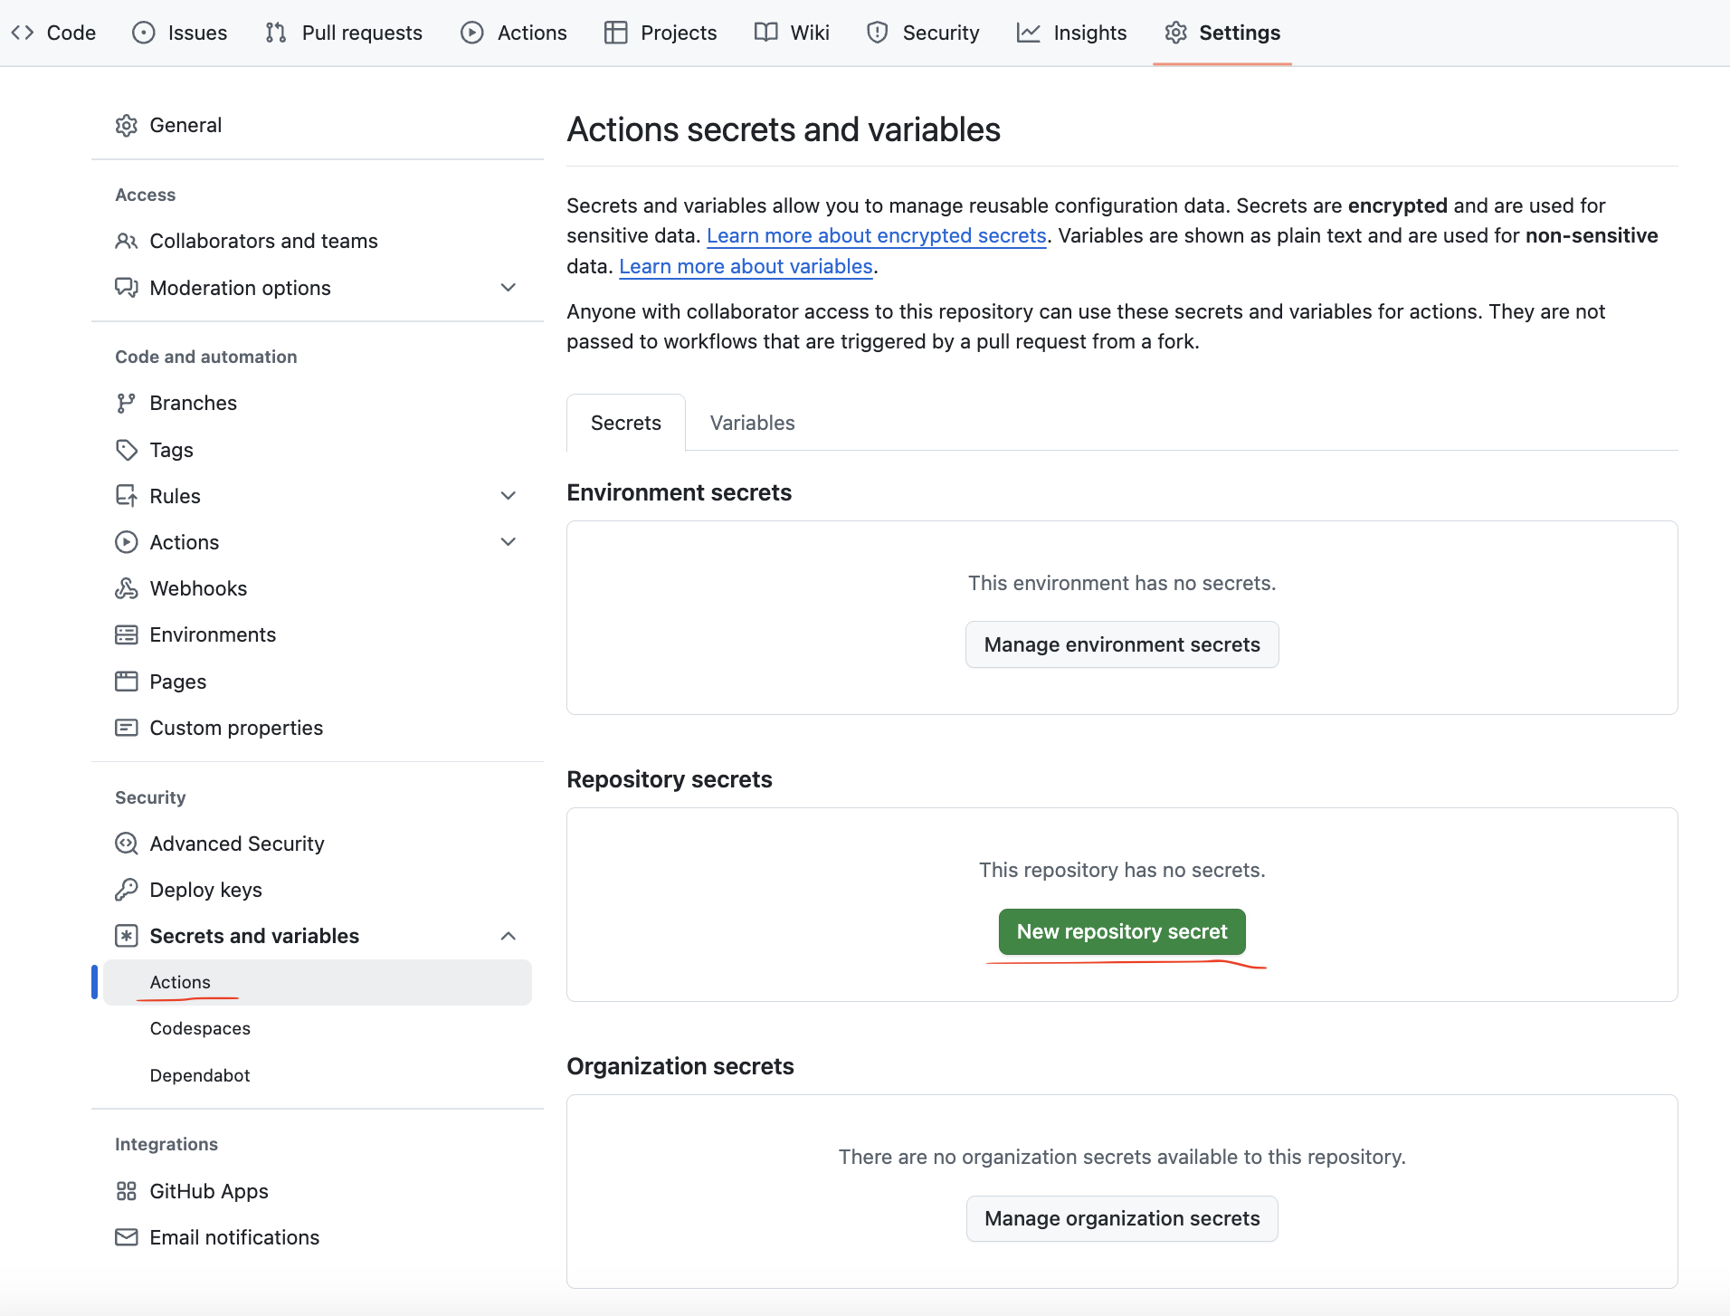Screen dimensions: 1730x1316
Task: Click the Environments icon in sidebar
Action: coord(126,635)
